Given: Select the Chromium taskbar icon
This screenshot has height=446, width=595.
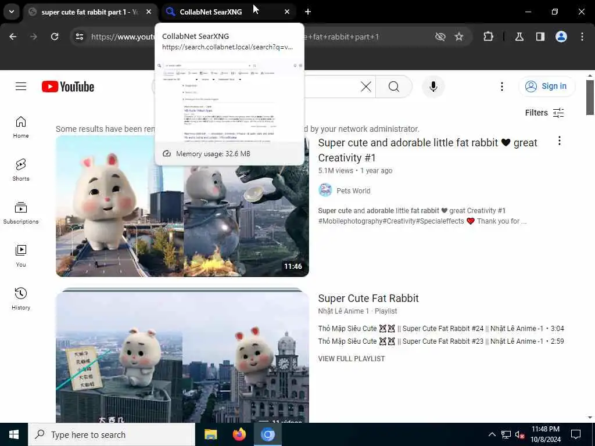Looking at the screenshot, I should coord(267,434).
